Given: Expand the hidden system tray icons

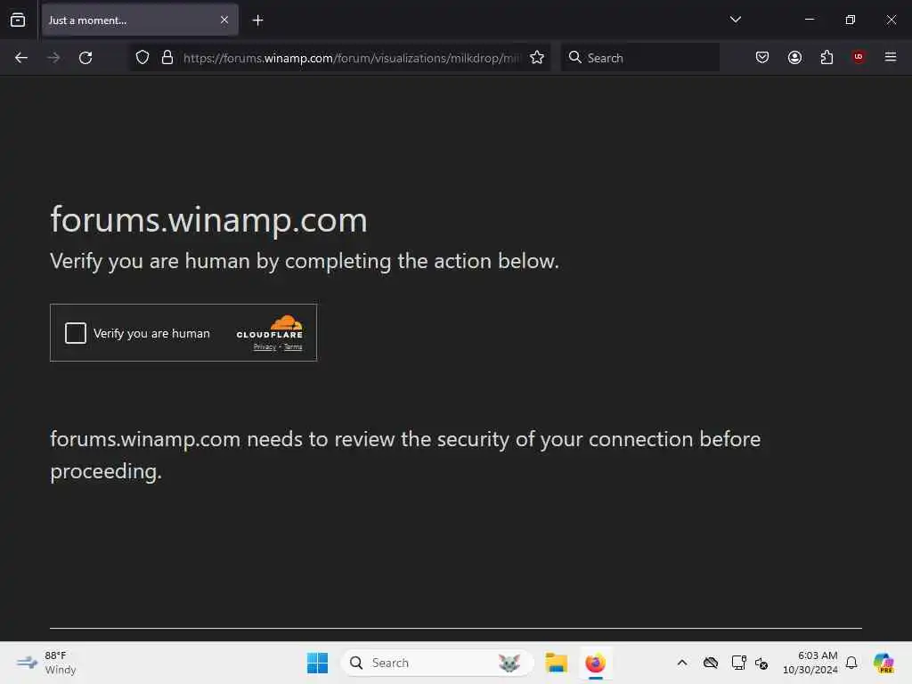Looking at the screenshot, I should click(x=682, y=663).
